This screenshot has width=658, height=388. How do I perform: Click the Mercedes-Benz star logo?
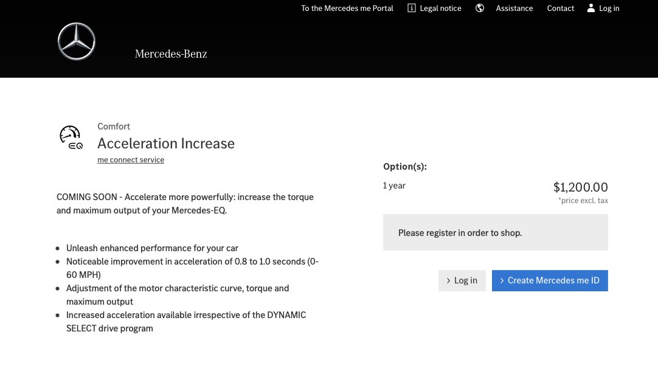click(77, 41)
